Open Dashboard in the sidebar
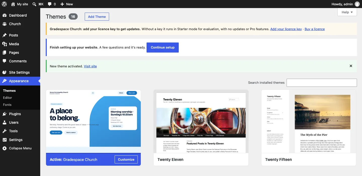The image size is (362, 176). pyautogui.click(x=20, y=15)
